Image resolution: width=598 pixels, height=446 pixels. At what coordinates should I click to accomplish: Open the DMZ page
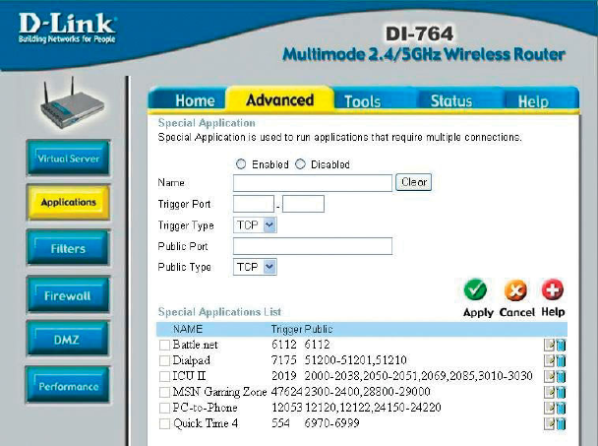click(68, 339)
